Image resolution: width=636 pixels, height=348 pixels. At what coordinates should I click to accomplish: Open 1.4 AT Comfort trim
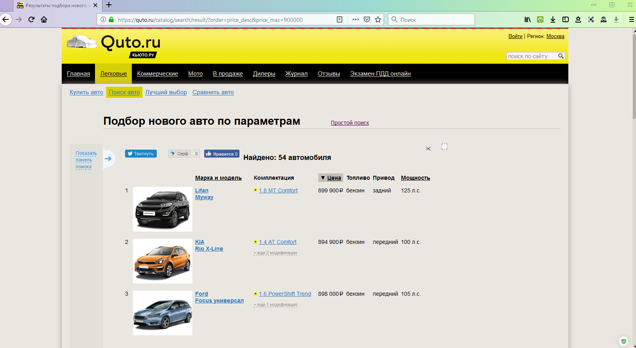pos(277,242)
